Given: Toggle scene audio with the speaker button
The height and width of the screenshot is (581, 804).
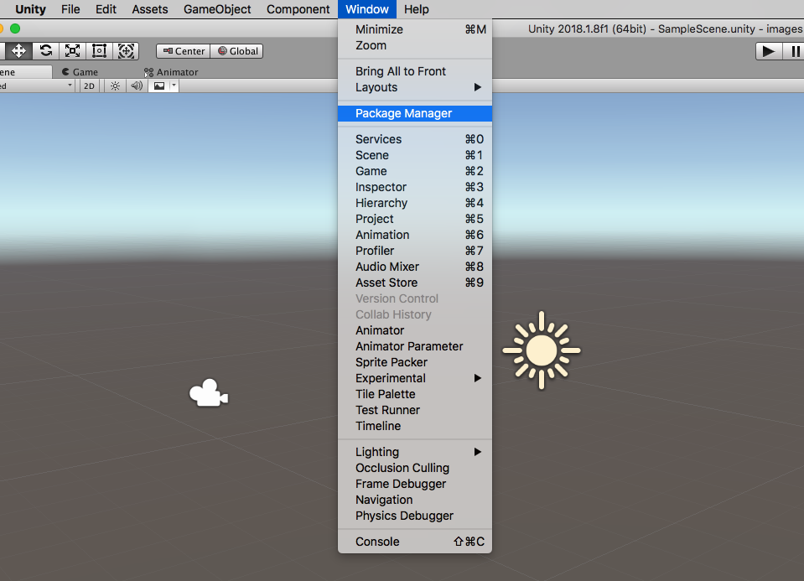Looking at the screenshot, I should (x=137, y=86).
